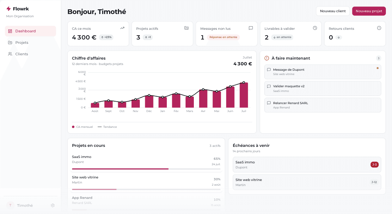Screen dimensions: 392x214
Task: Click the message icon on Valider maquette v2
Action: (x=269, y=87)
